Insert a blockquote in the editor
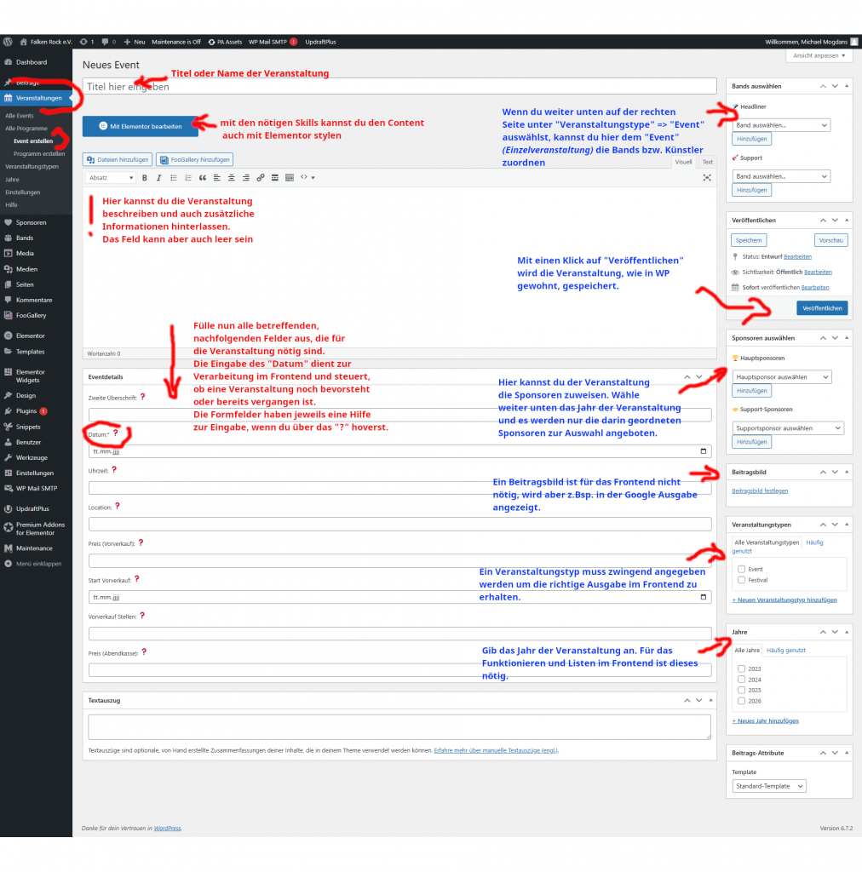Screen dimensions: 862x872 click(x=202, y=178)
